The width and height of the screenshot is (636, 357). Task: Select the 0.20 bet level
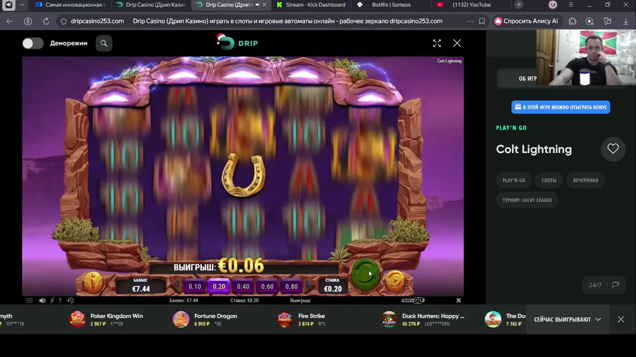[219, 287]
